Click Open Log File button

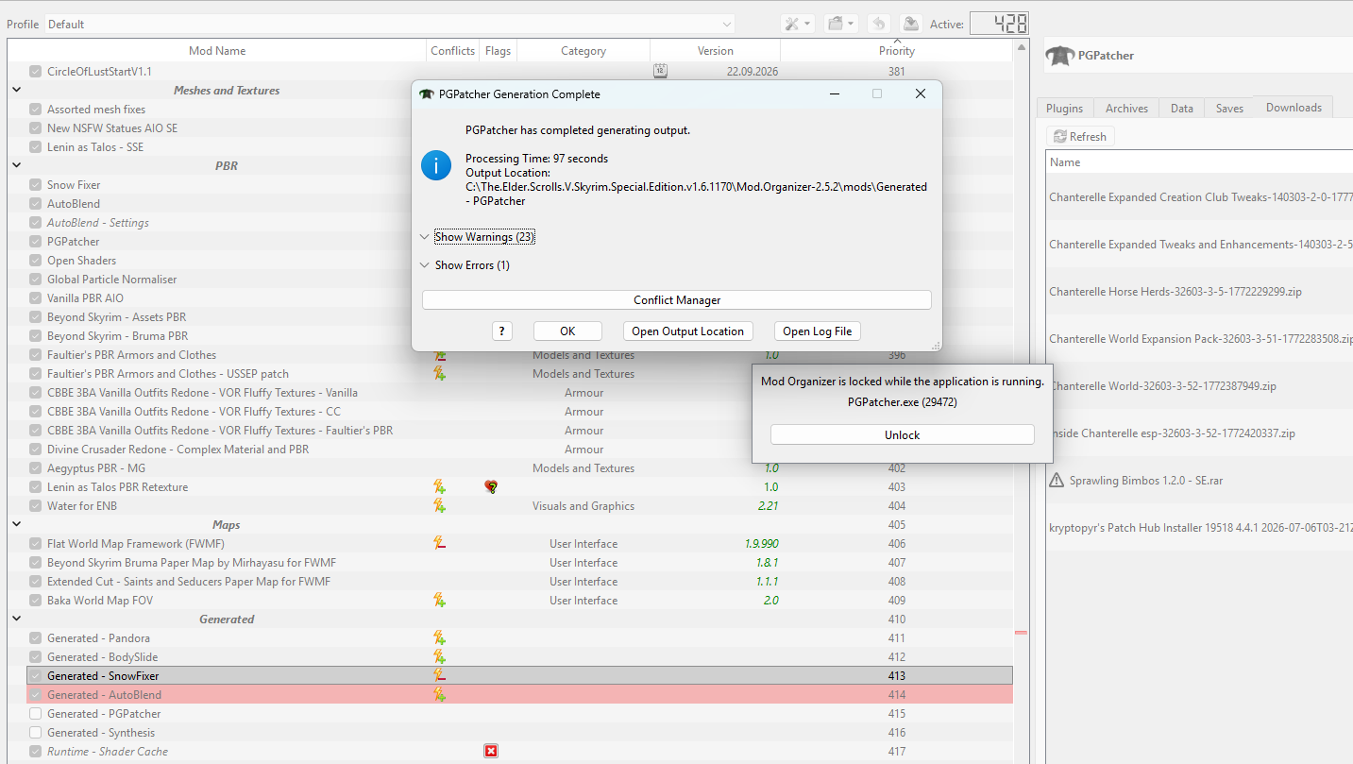(818, 331)
